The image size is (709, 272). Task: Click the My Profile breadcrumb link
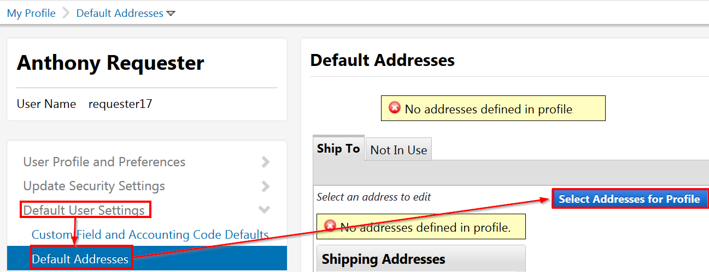pyautogui.click(x=31, y=13)
